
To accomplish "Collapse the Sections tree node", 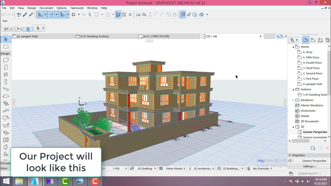I will [x=293, y=89].
